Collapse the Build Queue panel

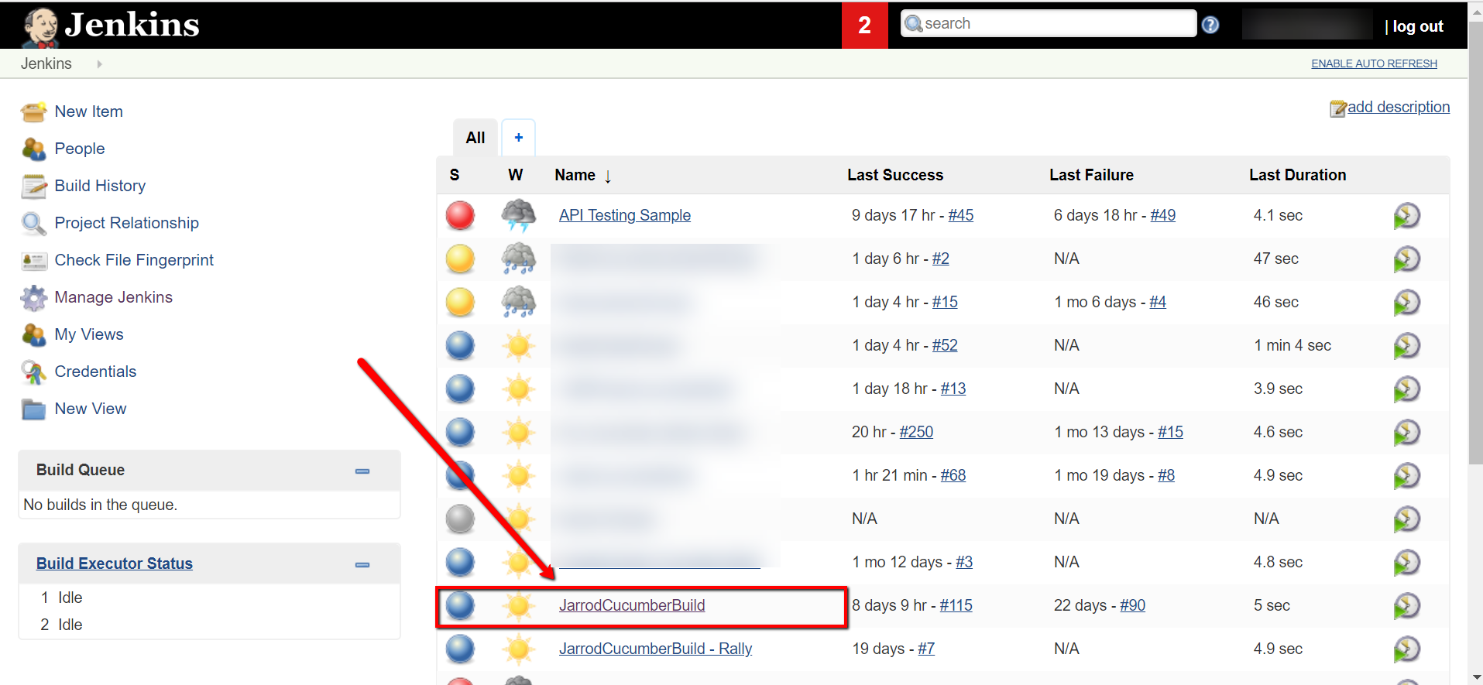point(362,471)
